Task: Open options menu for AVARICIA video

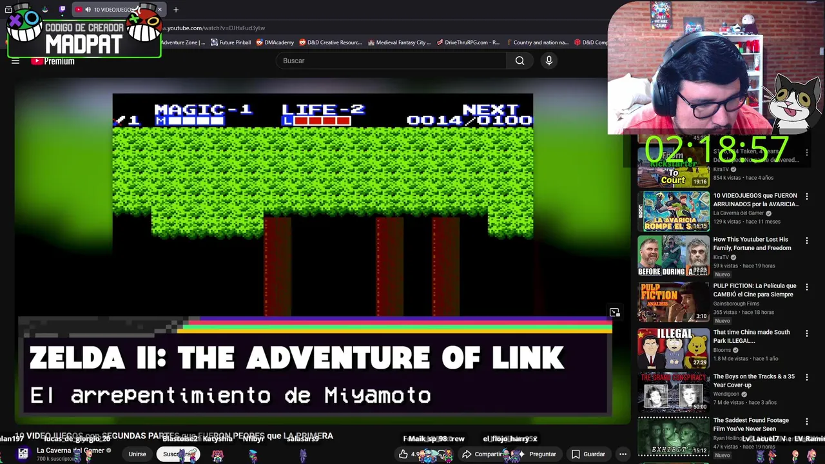Action: point(806,197)
